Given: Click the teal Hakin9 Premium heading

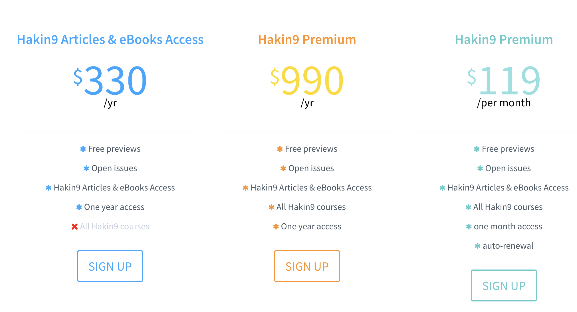Looking at the screenshot, I should [504, 40].
